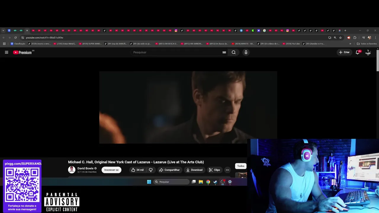The height and width of the screenshot is (213, 379).
Task: Start voice search with microphone icon
Action: 246,52
